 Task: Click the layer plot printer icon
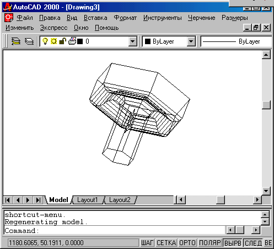click(x=72, y=41)
